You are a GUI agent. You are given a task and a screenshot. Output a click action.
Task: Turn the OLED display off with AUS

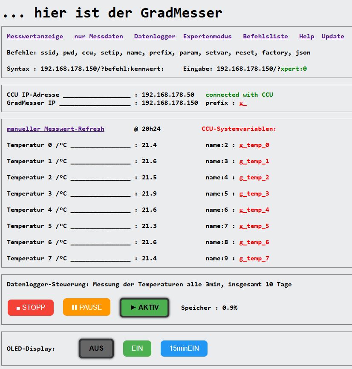click(x=96, y=348)
